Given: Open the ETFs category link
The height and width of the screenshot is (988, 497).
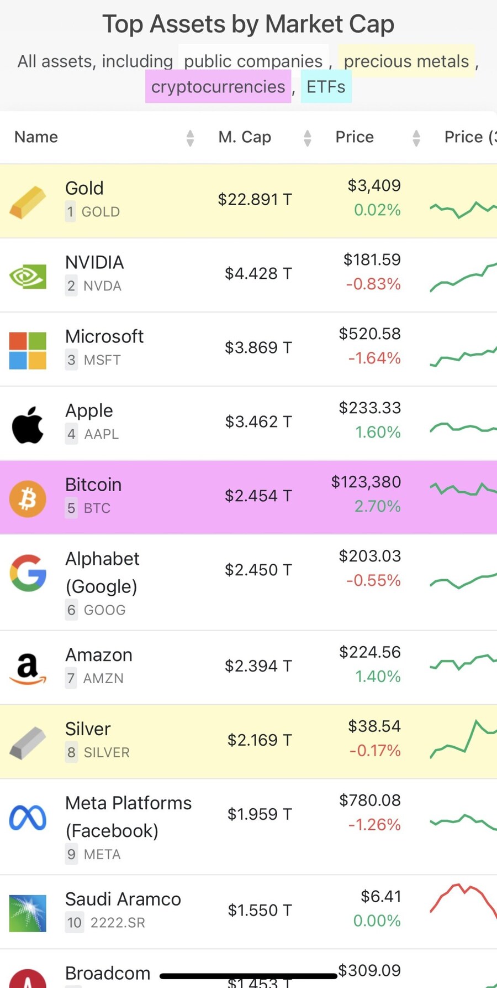Looking at the screenshot, I should click(x=326, y=87).
